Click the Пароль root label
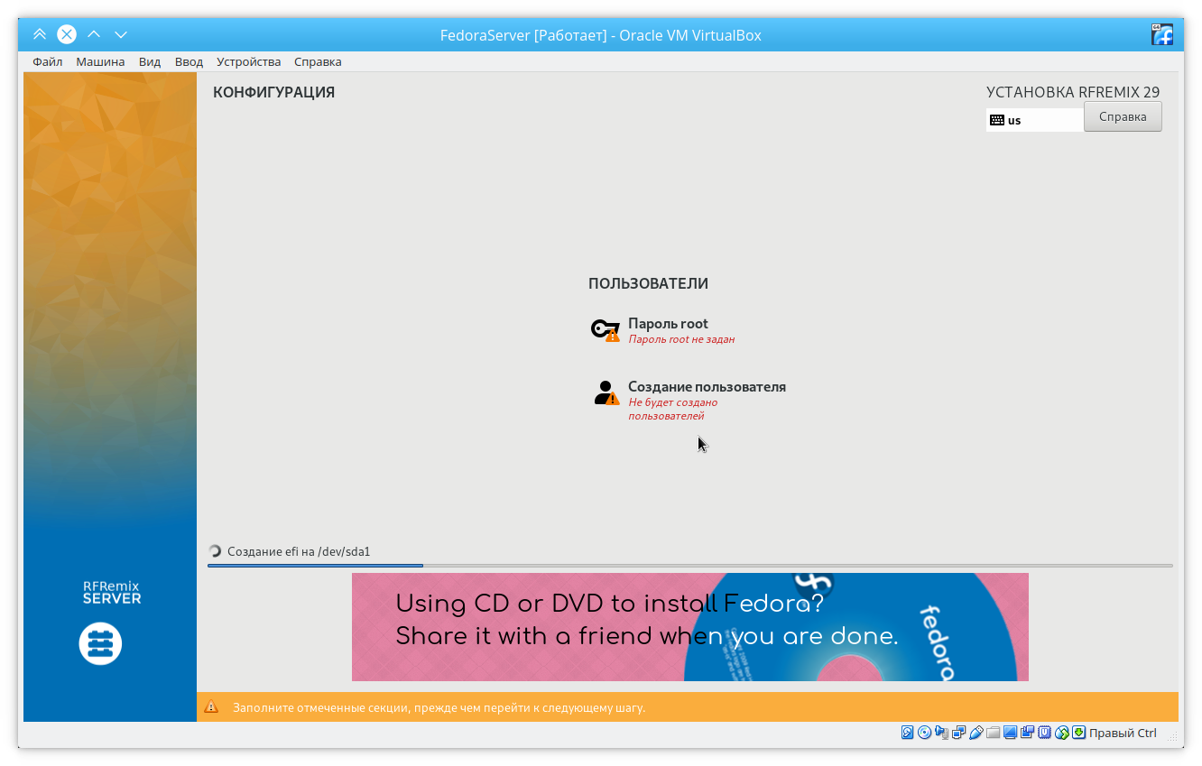Viewport: 1202px width, 766px height. [668, 324]
